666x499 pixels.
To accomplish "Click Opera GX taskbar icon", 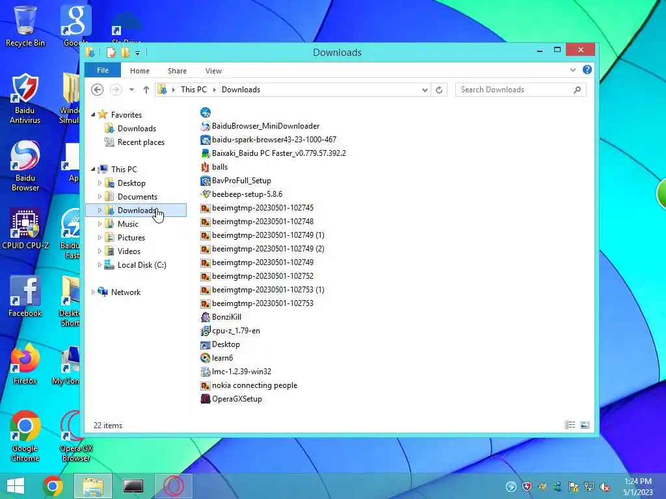I will click(x=173, y=486).
